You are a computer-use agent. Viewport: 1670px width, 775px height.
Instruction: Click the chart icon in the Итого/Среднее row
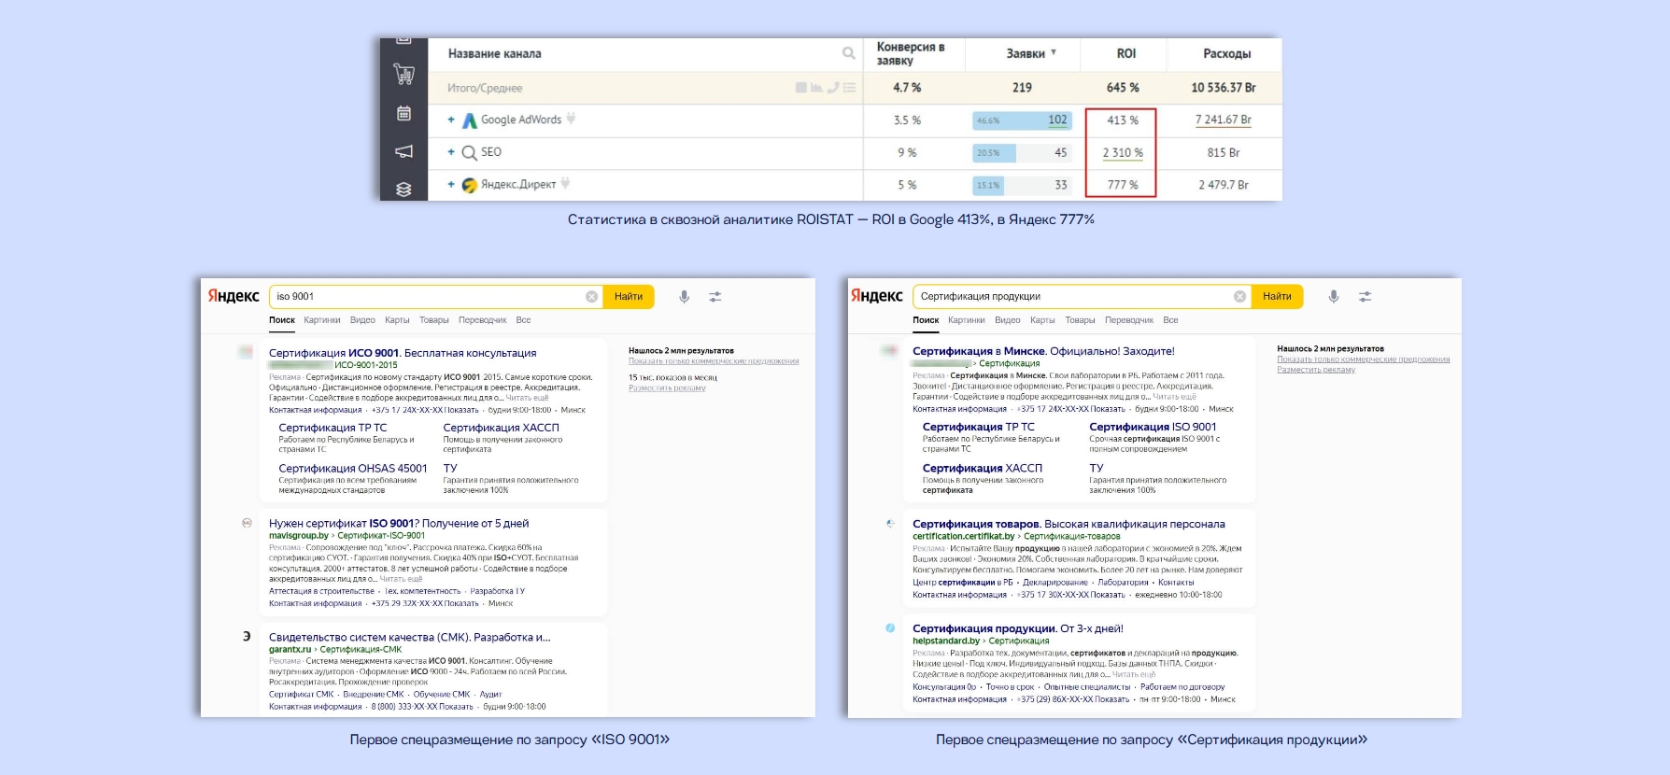click(x=816, y=88)
